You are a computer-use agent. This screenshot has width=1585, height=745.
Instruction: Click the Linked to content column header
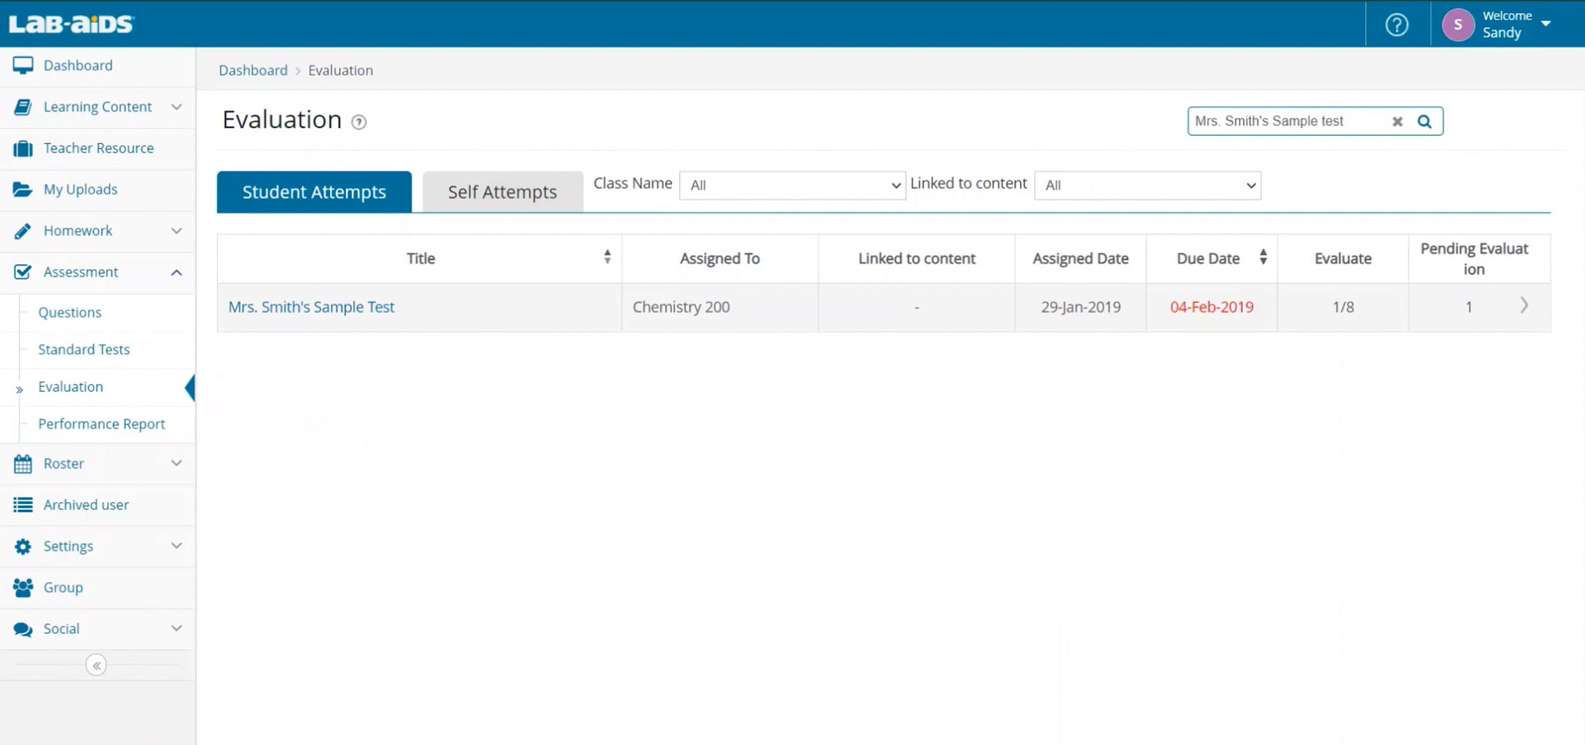click(x=917, y=258)
